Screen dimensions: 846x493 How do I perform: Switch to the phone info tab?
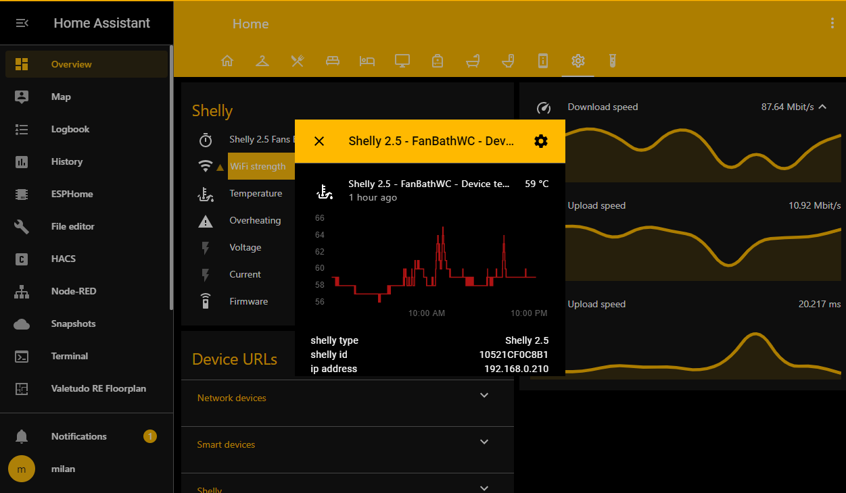543,61
